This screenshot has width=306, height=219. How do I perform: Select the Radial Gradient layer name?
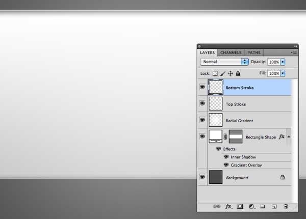[x=240, y=121]
